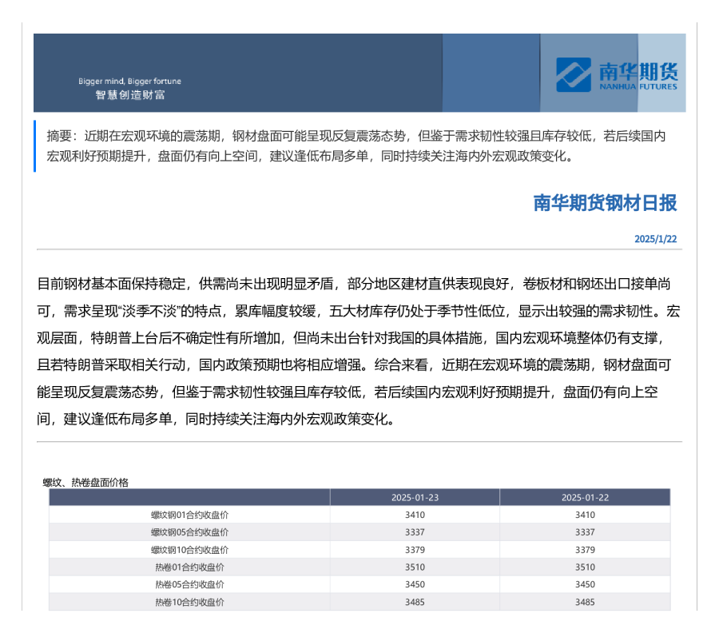Click the 热卷05合约收盘价 row label
The height and width of the screenshot is (633, 719).
click(x=189, y=585)
